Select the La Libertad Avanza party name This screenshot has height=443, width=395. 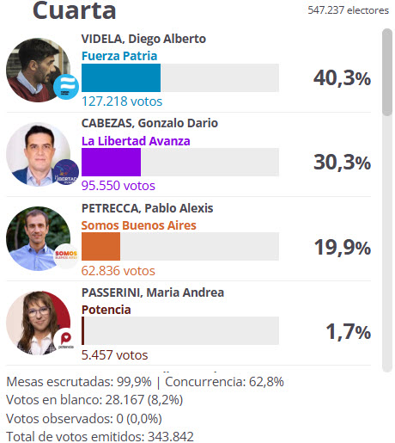[x=136, y=141]
